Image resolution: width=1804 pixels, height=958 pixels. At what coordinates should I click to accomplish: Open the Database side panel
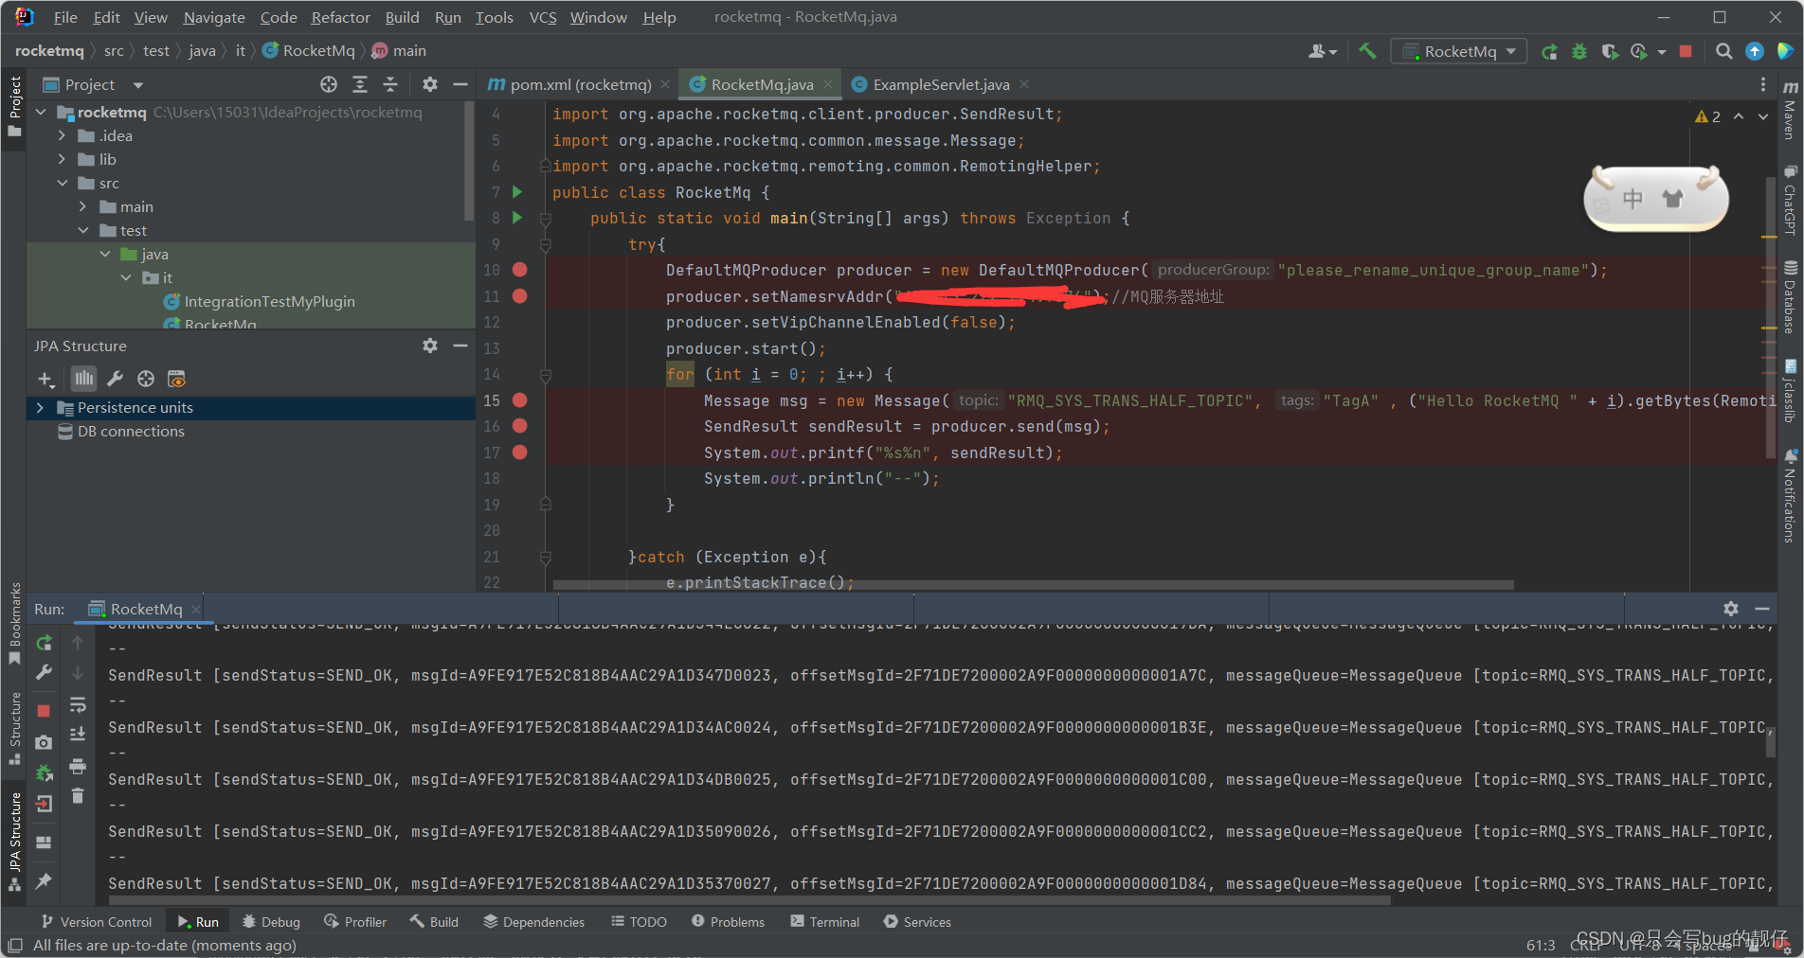[1790, 297]
